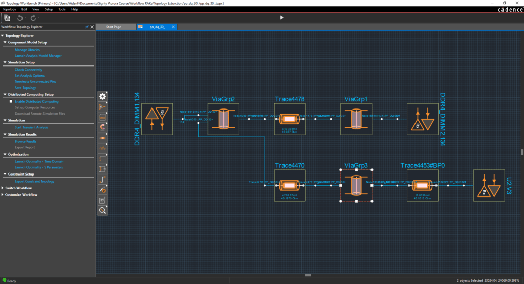Save the topology with the disk icon
The image size is (524, 284).
pos(7,18)
